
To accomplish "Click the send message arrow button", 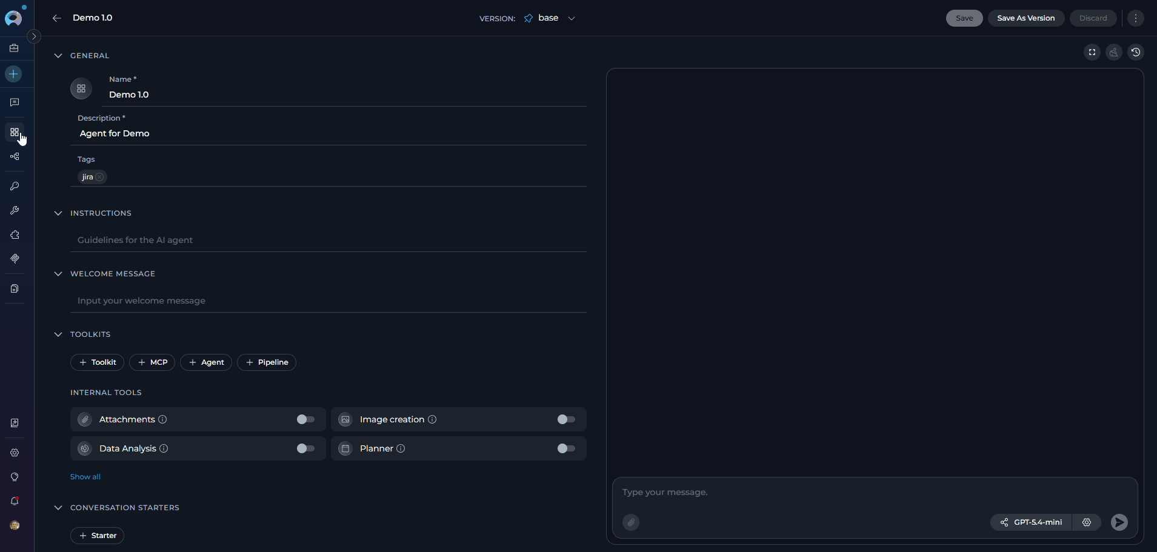I will 1119,522.
